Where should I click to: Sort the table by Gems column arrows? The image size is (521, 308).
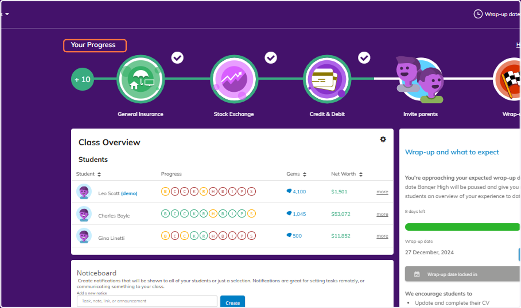coord(304,174)
